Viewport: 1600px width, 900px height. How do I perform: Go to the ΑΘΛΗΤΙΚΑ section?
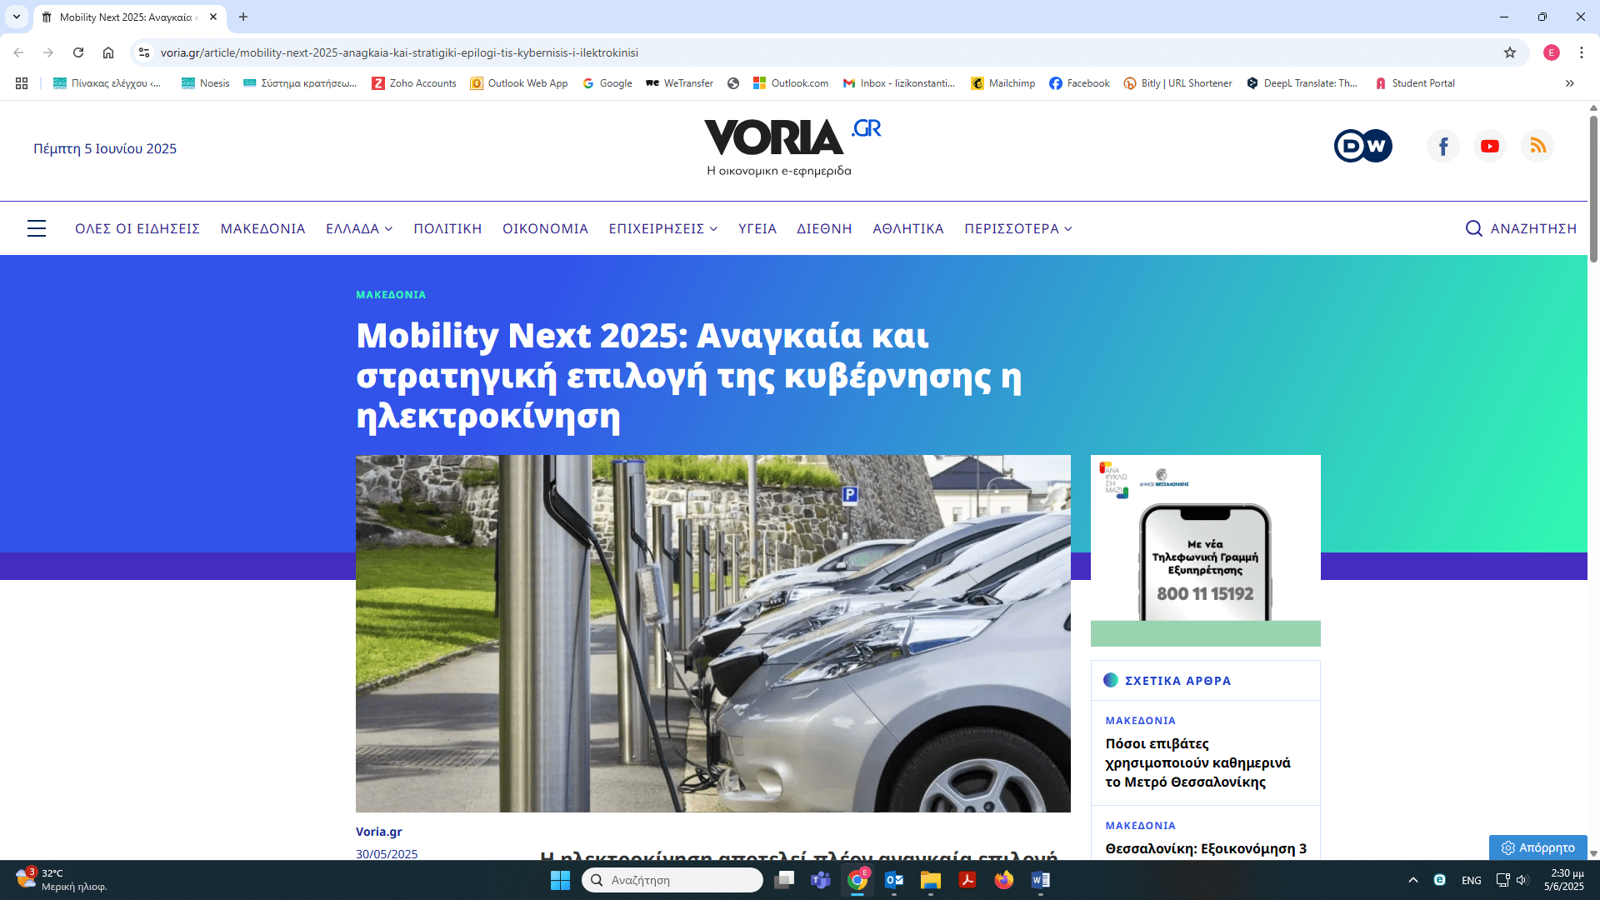pyautogui.click(x=907, y=228)
